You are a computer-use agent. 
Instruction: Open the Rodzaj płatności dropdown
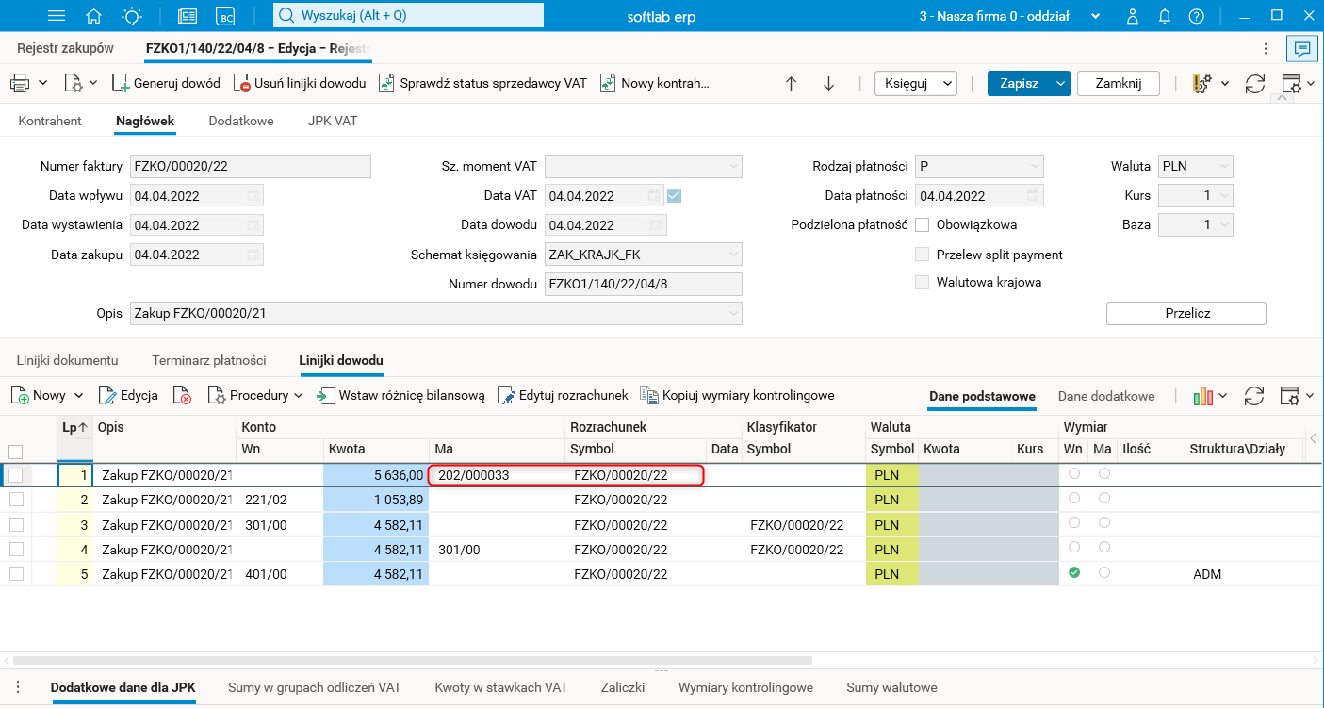[1034, 167]
